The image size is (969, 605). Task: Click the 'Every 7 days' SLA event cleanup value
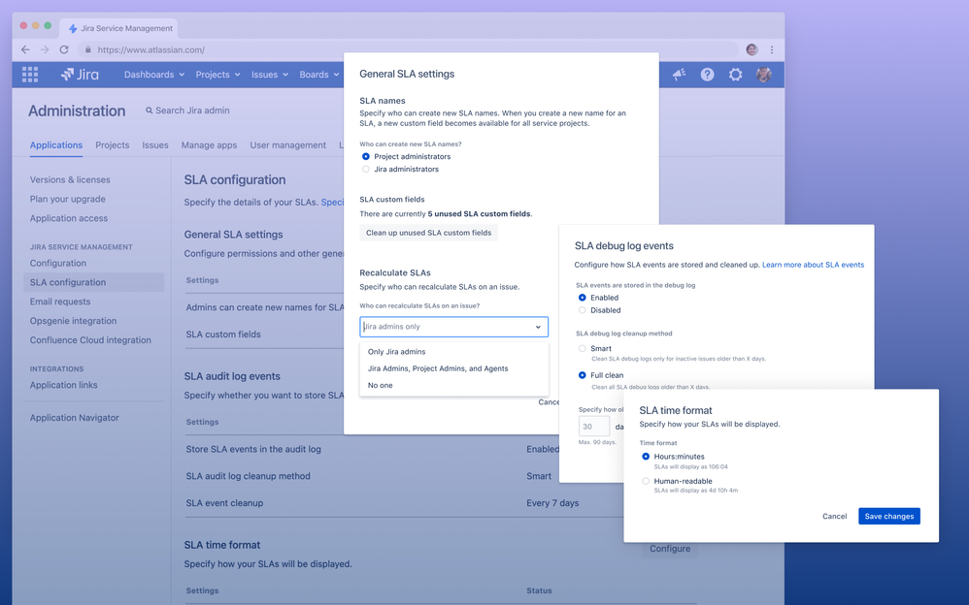(552, 503)
